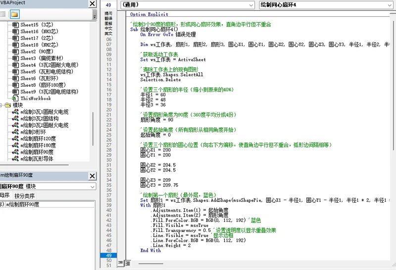This screenshot has height=270, width=396.
Task: Select Sheet3 (扁缆素材) sheet icon
Action: [15, 58]
